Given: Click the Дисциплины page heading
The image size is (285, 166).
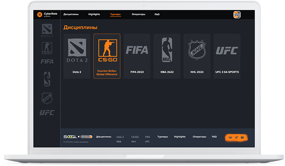Looking at the screenshot, I should (x=80, y=27).
